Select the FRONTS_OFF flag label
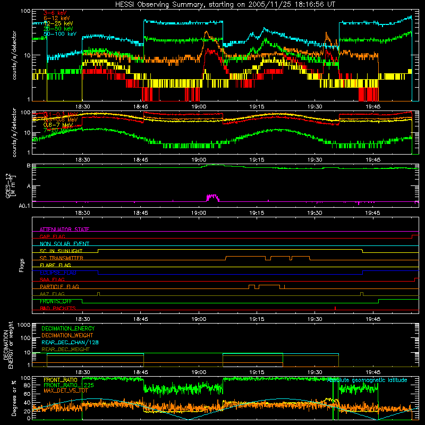This screenshot has height=425, width=425. 56,301
